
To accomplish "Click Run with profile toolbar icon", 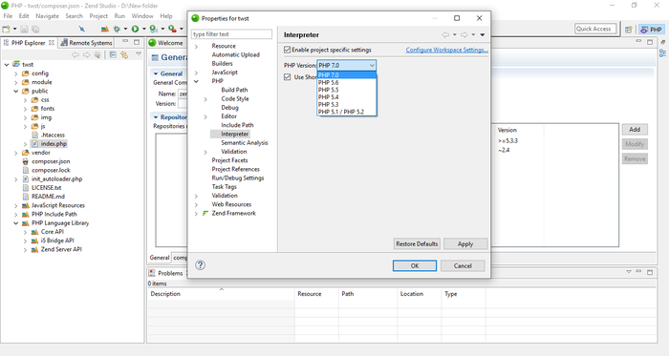I will click(154, 29).
